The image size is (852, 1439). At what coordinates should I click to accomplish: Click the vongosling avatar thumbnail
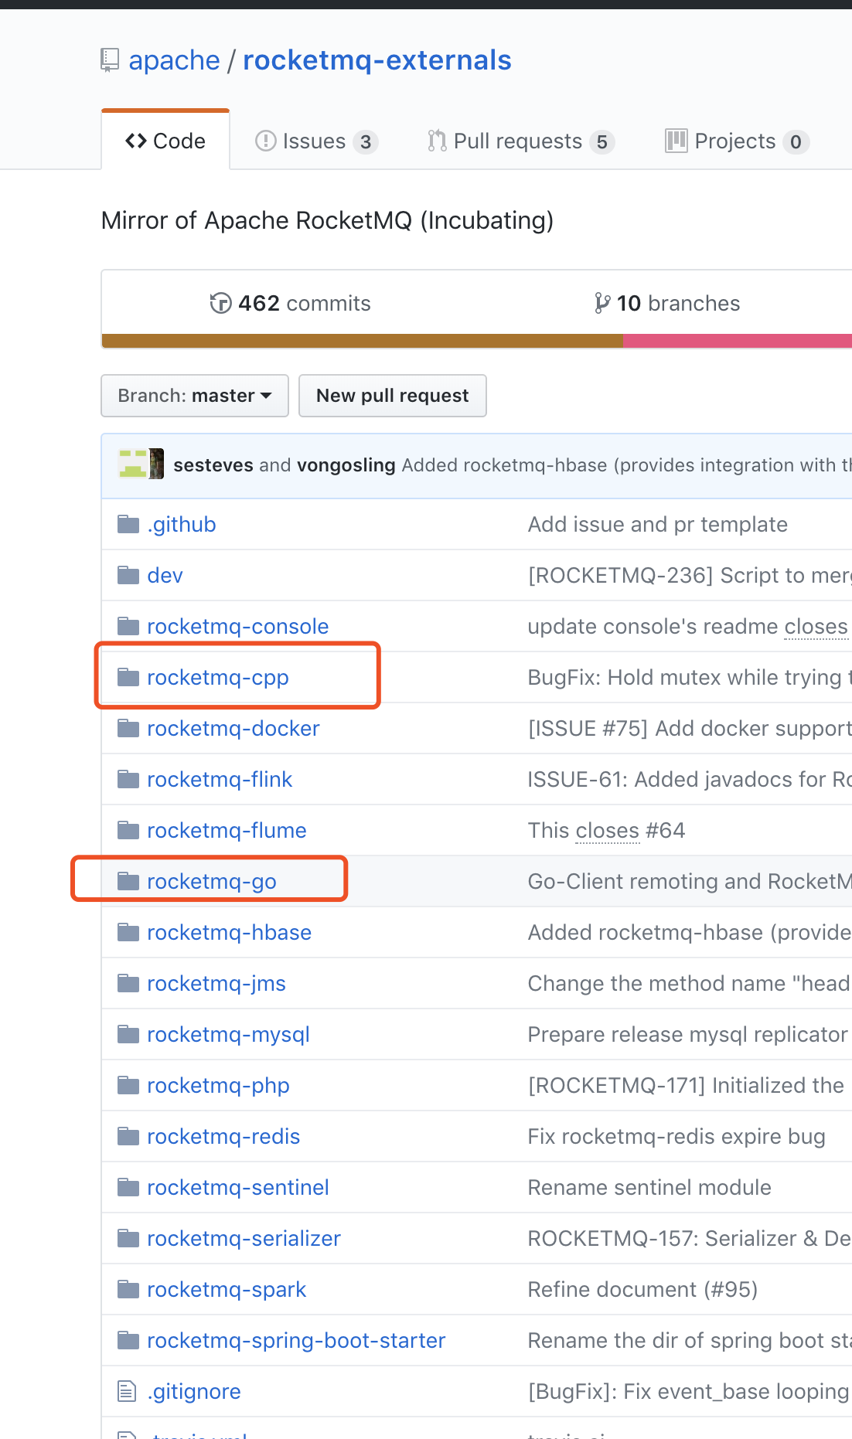(157, 464)
